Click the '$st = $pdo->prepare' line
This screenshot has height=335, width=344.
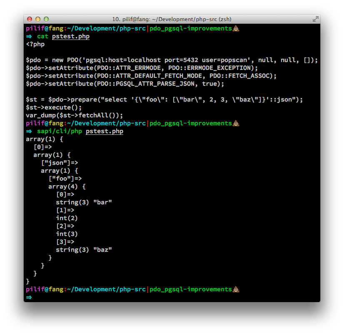[x=165, y=100]
